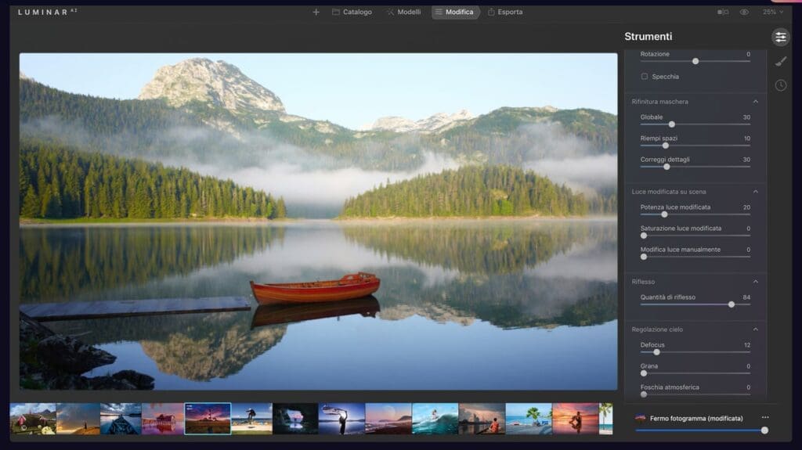Select the brush local masking icon

(x=781, y=61)
